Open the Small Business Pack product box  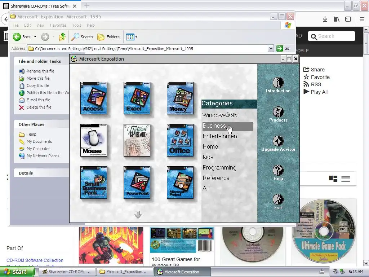pyautogui.click(x=94, y=183)
